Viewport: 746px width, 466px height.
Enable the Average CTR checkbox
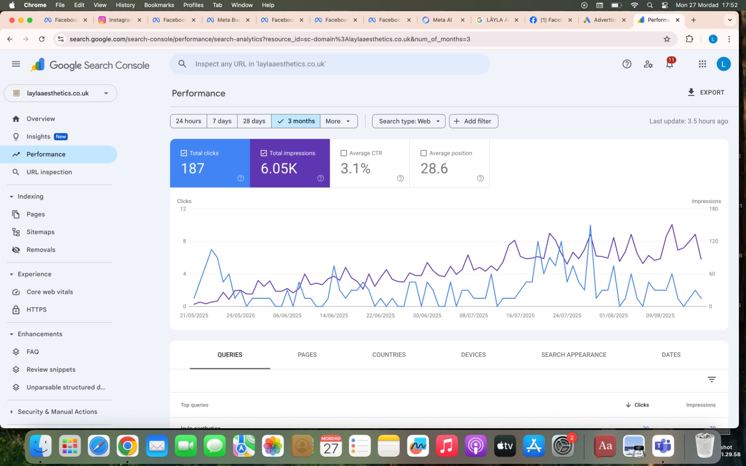[344, 153]
